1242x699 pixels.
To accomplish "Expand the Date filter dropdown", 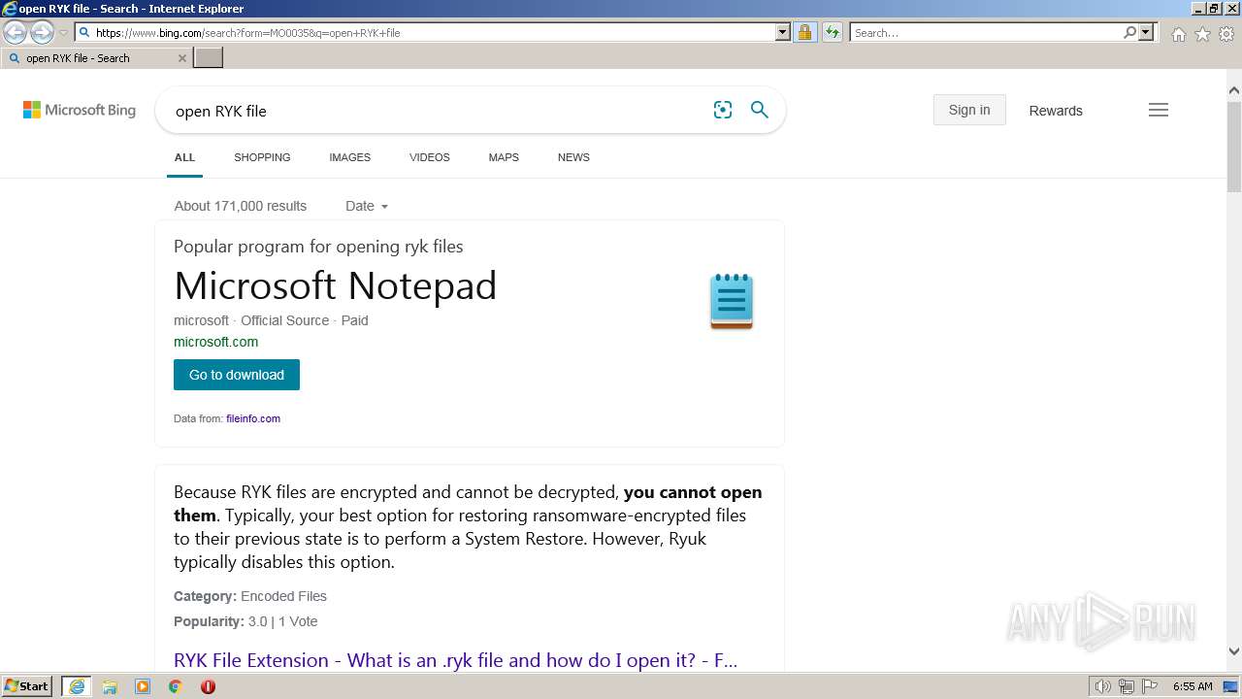I will coord(367,206).
